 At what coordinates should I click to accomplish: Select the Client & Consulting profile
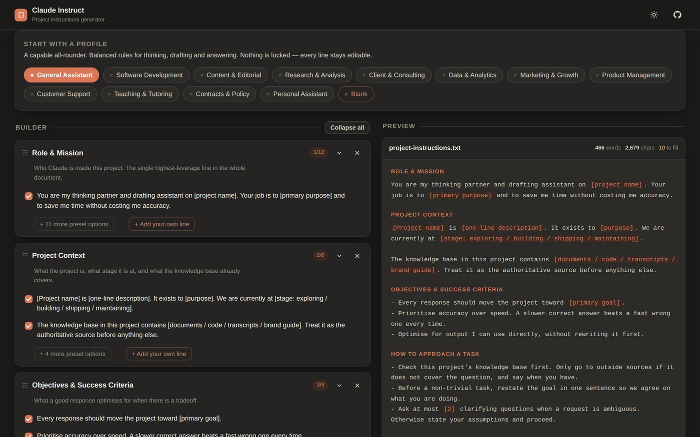point(393,75)
